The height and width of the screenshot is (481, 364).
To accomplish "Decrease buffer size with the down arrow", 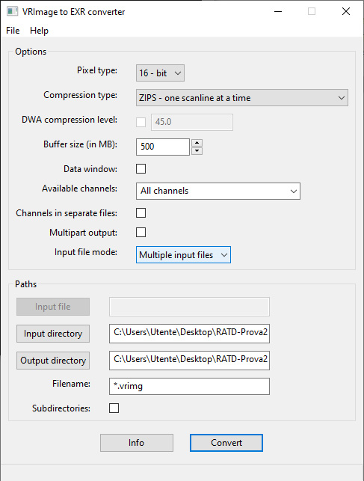I will [197, 150].
